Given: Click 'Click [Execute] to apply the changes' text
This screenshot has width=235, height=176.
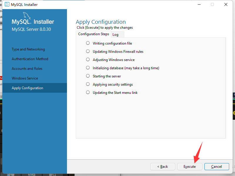Looking at the screenshot, I should pyautogui.click(x=105, y=28).
